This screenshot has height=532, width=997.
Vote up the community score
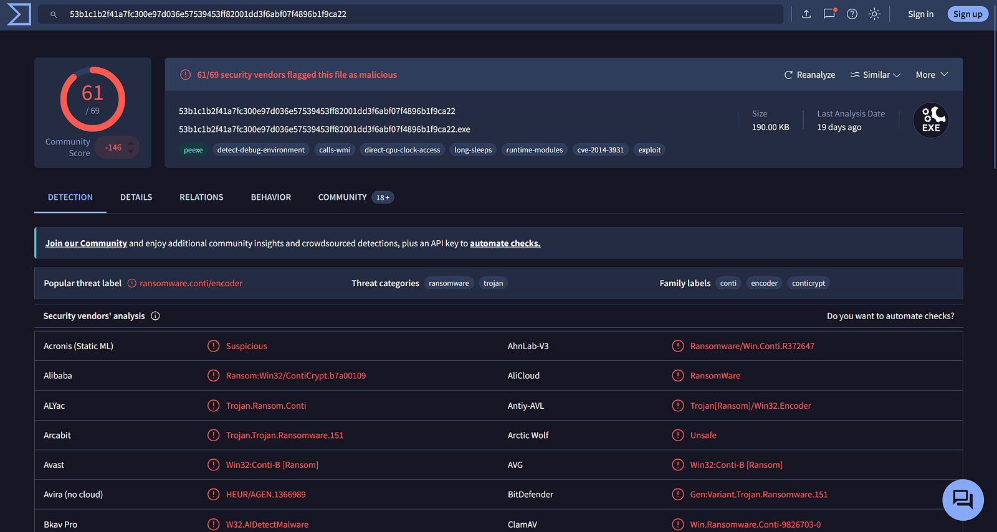pos(131,143)
